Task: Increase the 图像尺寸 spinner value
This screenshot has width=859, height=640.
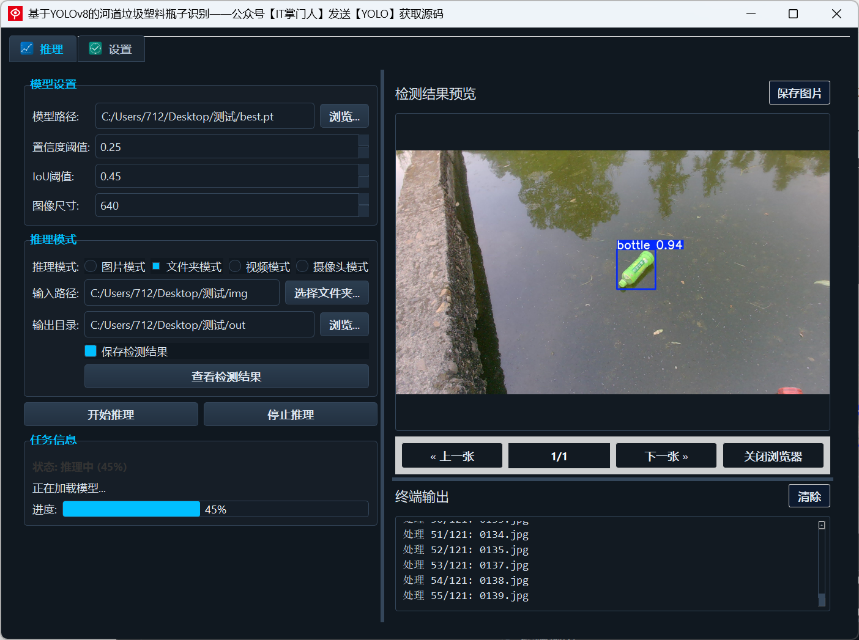Action: (x=363, y=199)
